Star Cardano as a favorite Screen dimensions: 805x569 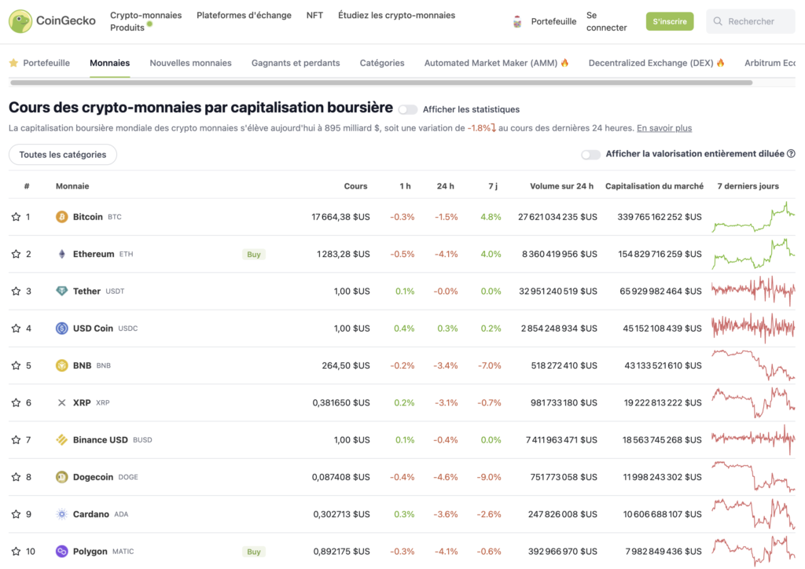point(16,514)
